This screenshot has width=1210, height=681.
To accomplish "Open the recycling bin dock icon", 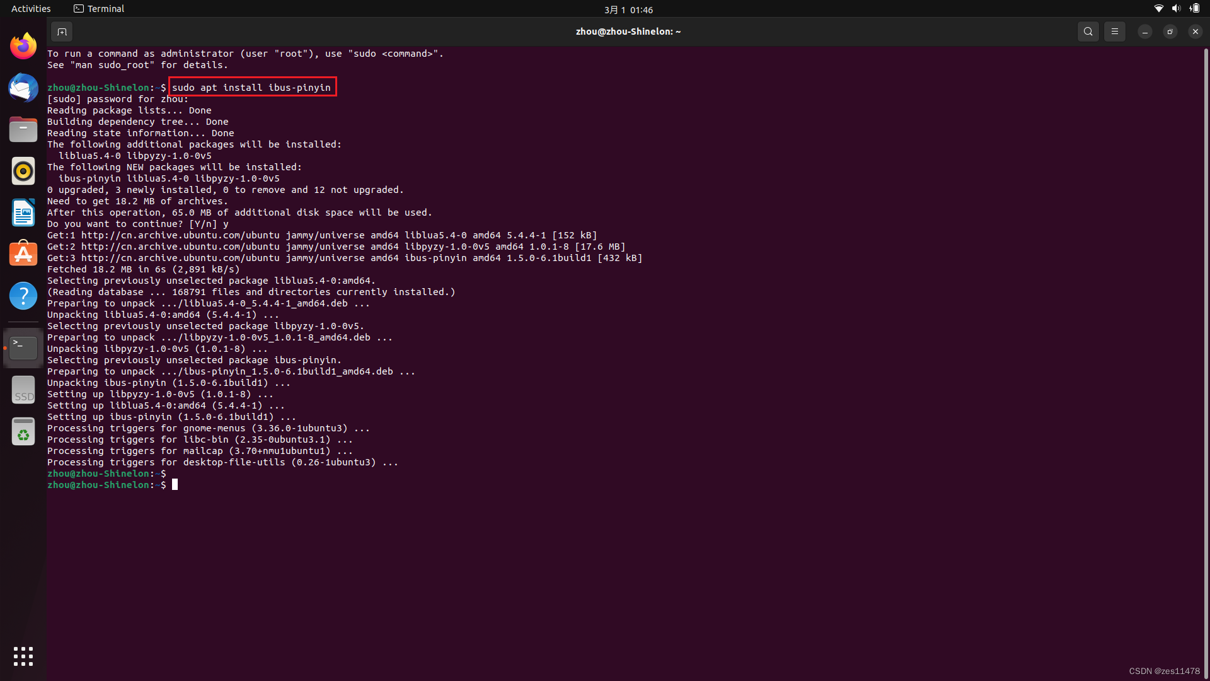I will tap(23, 431).
